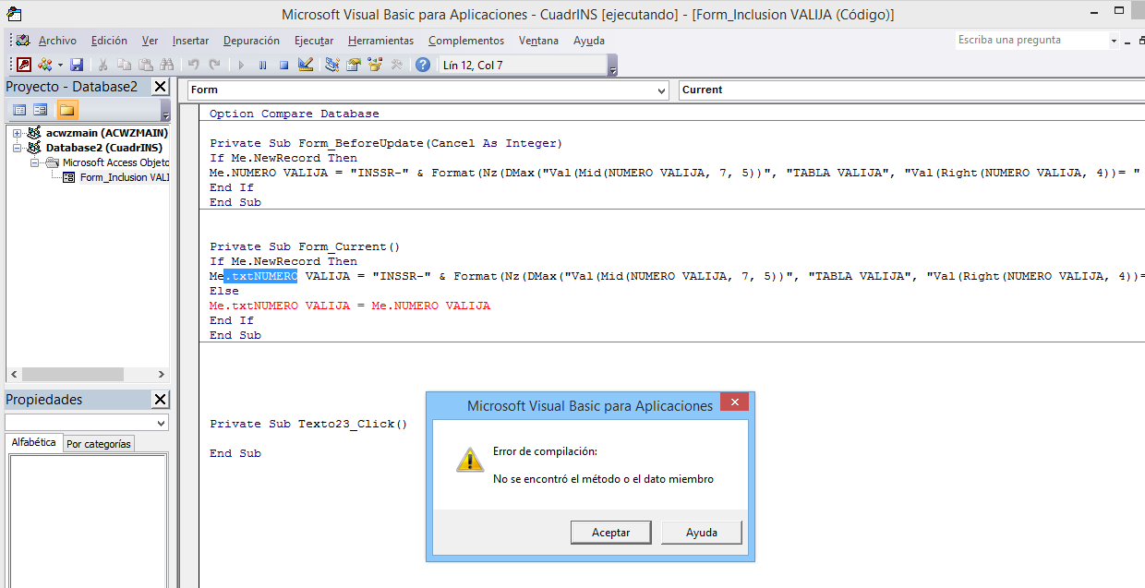Close the Propiedades panel

161,400
